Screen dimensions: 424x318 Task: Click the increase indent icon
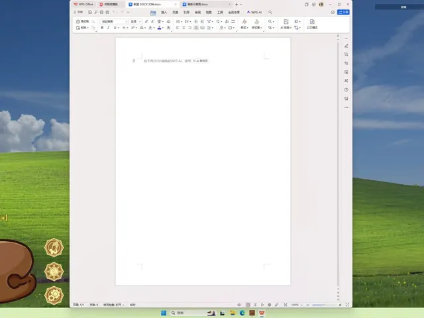click(202, 21)
